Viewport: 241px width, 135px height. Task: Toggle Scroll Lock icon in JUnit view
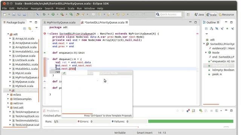(194, 111)
